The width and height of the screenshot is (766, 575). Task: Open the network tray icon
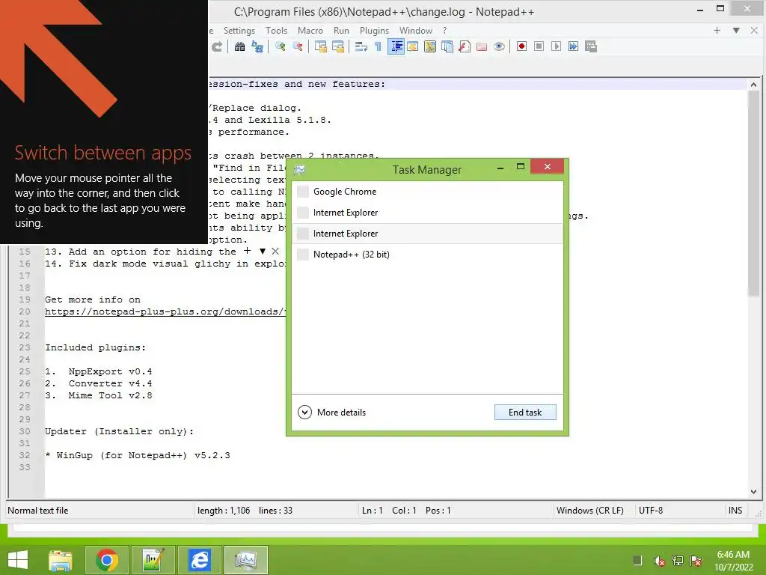[678, 561]
